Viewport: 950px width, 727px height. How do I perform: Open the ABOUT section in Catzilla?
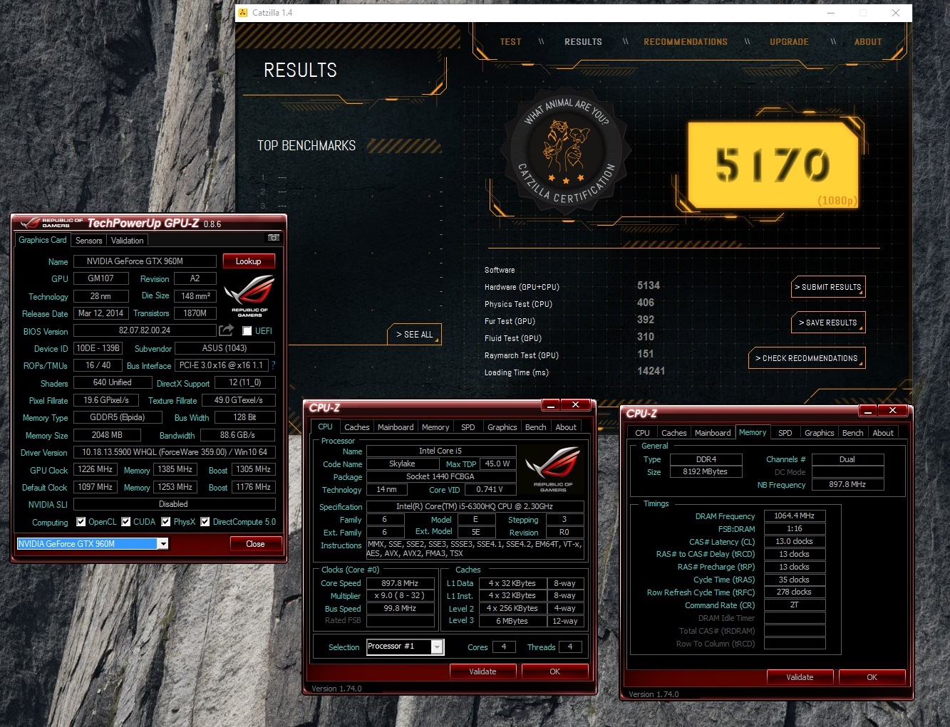pos(868,42)
